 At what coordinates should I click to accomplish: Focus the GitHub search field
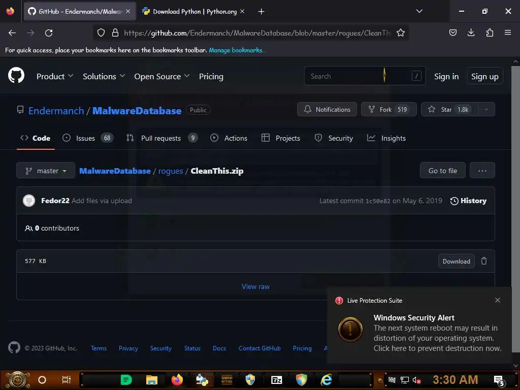click(365, 76)
